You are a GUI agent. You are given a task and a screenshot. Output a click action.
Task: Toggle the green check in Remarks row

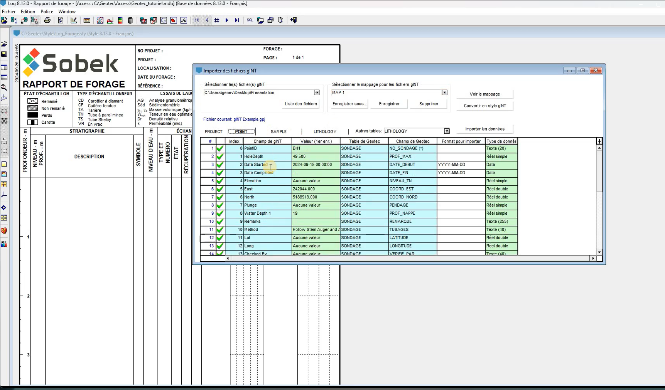220,222
